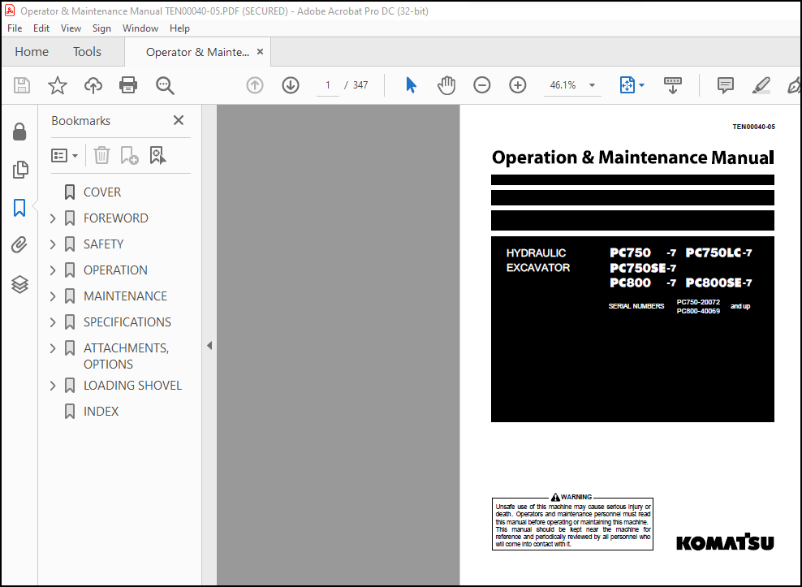Click the fit page view icon

pyautogui.click(x=627, y=85)
